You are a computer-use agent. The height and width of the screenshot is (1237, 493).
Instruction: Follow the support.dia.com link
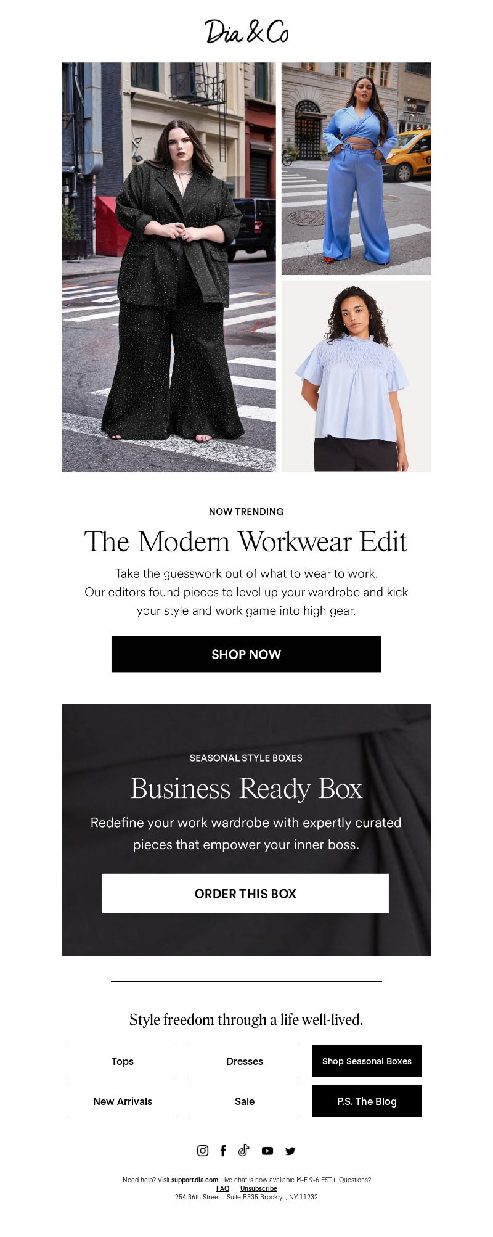[195, 1180]
